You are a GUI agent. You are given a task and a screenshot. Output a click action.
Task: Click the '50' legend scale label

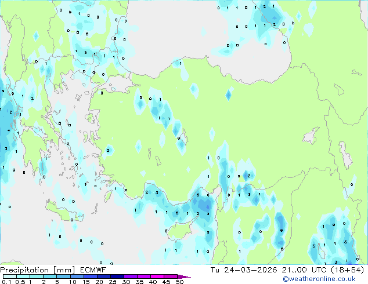(179, 282)
